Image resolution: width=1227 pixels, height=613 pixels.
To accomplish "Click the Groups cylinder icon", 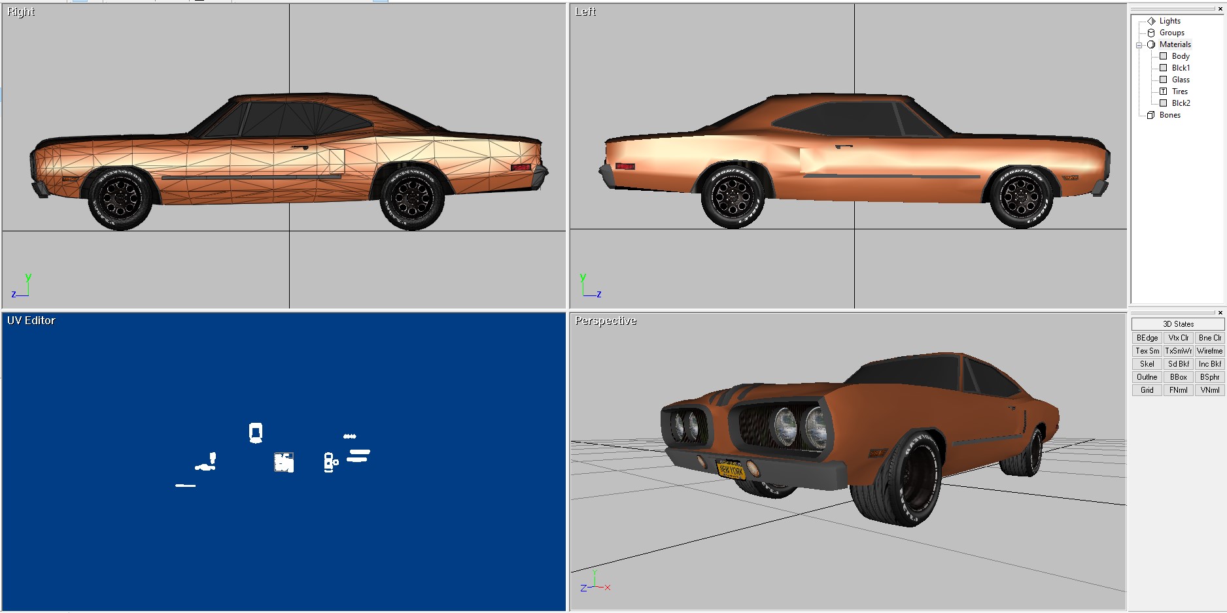I will 1151,33.
